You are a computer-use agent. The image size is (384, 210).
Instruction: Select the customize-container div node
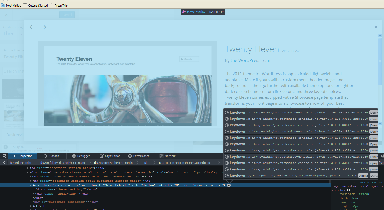pos(65,202)
